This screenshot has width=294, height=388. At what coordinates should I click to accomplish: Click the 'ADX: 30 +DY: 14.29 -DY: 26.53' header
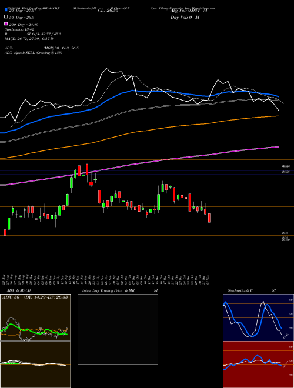(35, 297)
